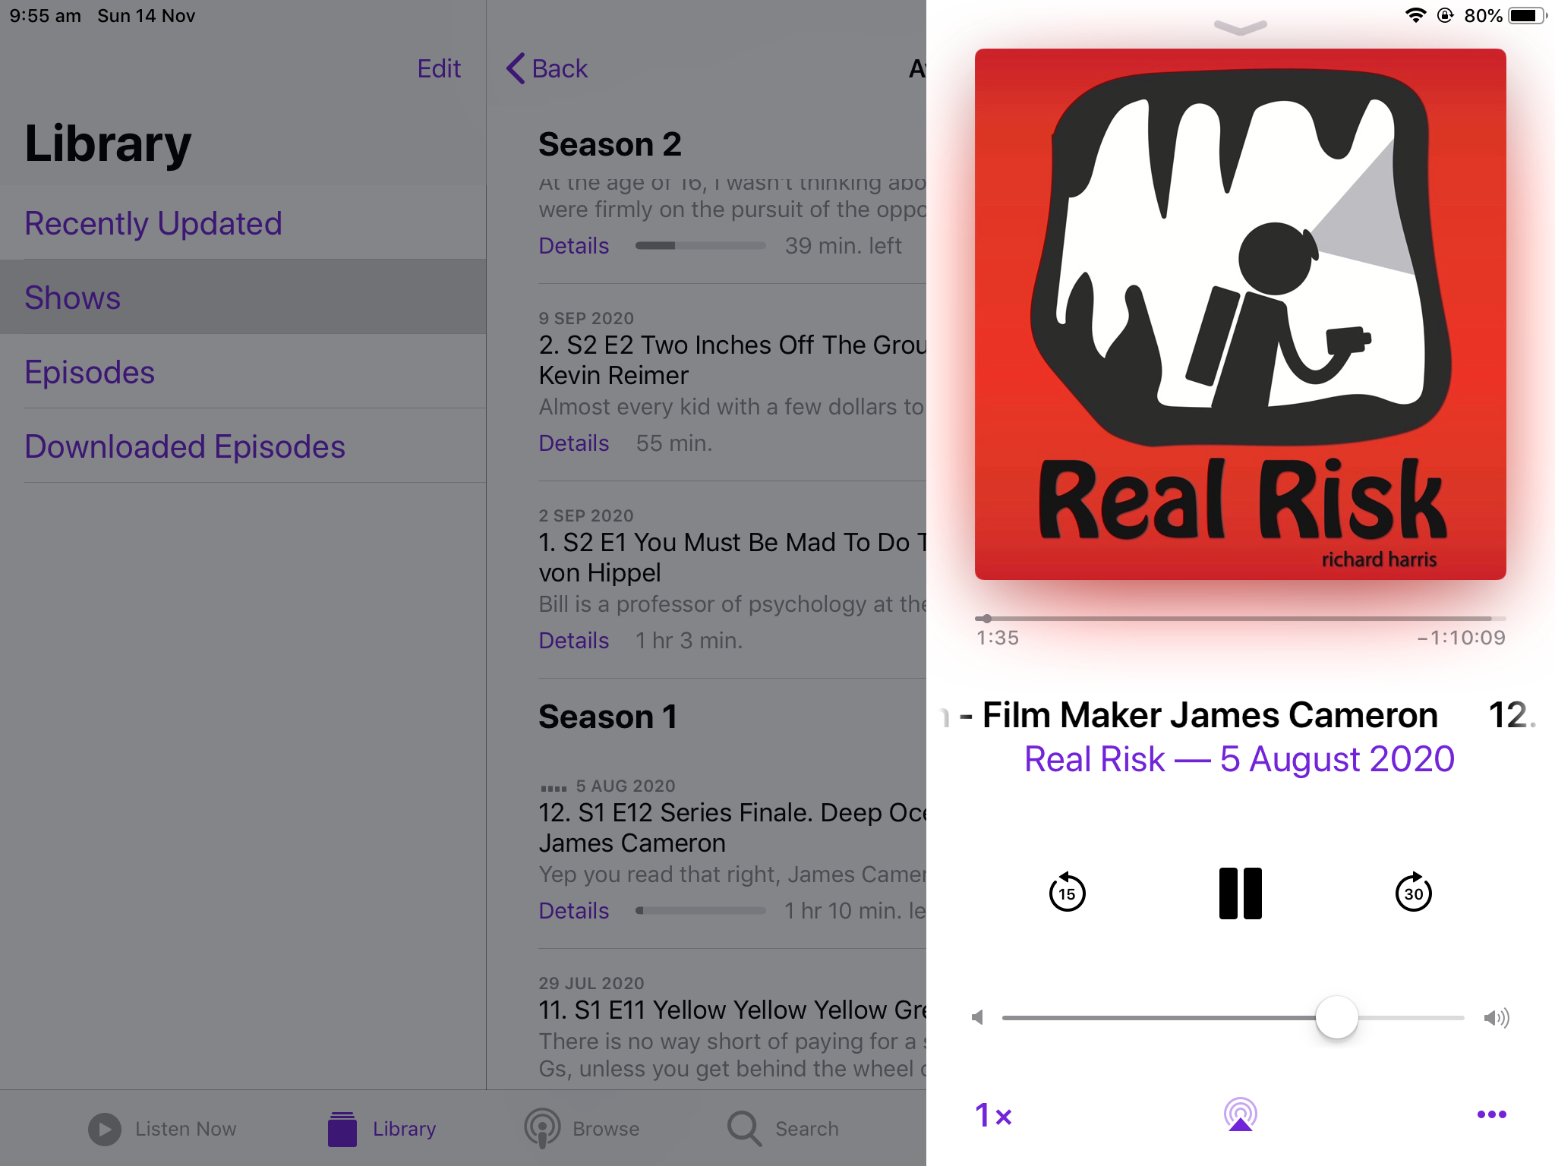Click progress bar for 39 min. left episode
The image size is (1555, 1166).
coord(700,245)
